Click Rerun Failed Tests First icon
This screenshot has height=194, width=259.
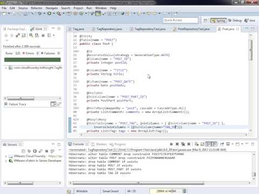click(x=37, y=36)
